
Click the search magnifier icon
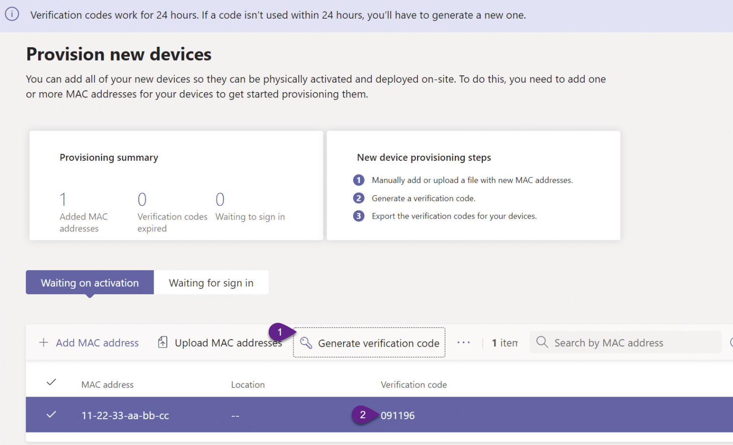click(542, 342)
